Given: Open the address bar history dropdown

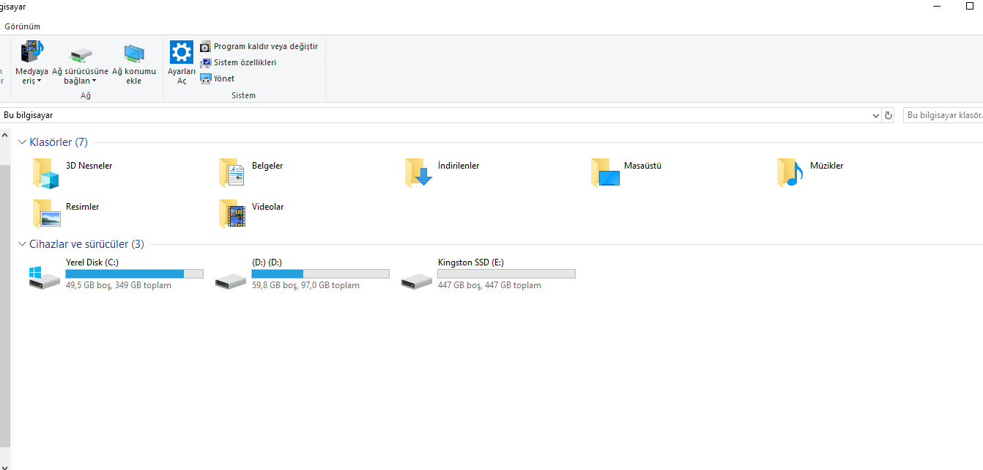Looking at the screenshot, I should [x=876, y=116].
